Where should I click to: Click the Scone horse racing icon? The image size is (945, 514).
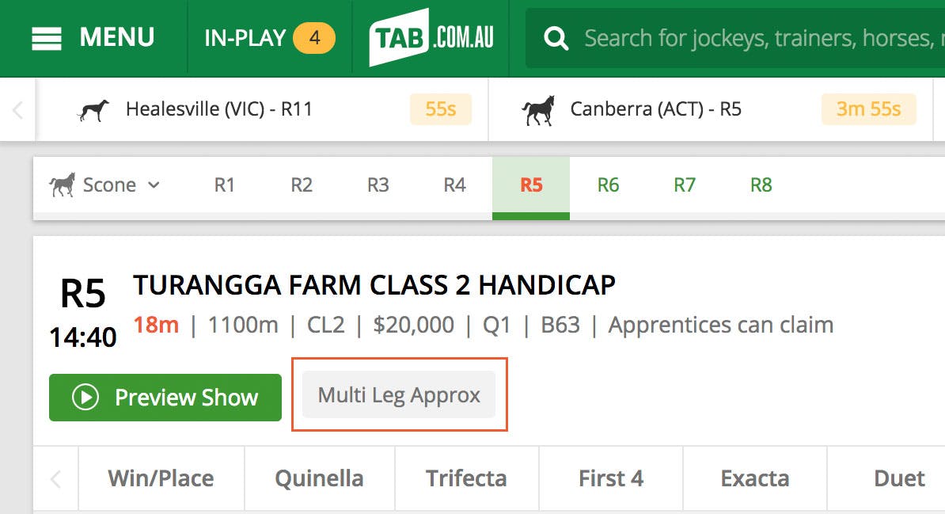[x=63, y=185]
